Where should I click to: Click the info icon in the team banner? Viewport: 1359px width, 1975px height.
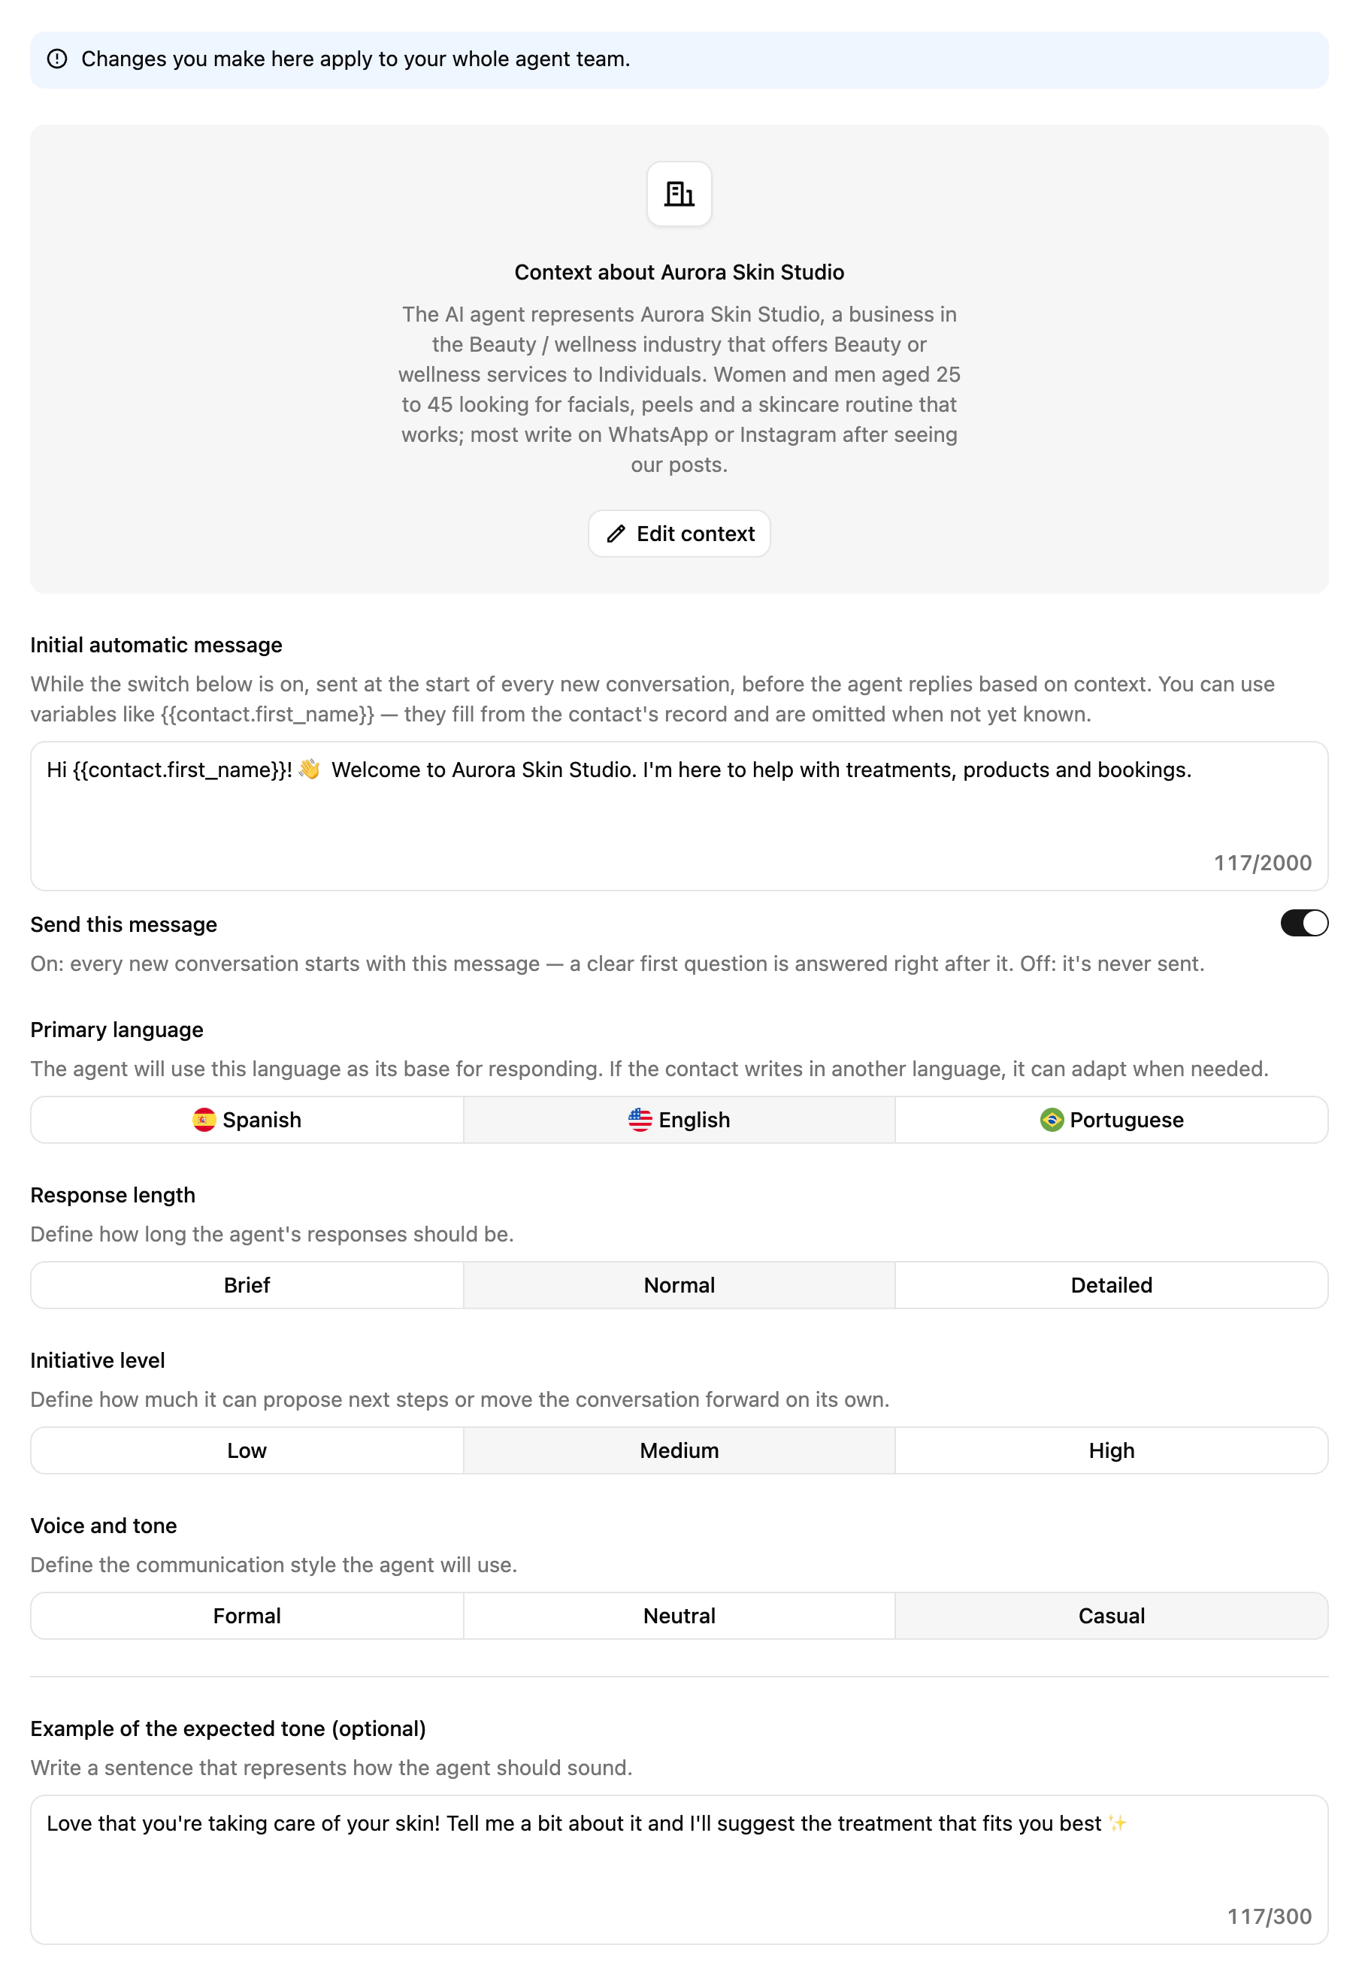pyautogui.click(x=57, y=59)
